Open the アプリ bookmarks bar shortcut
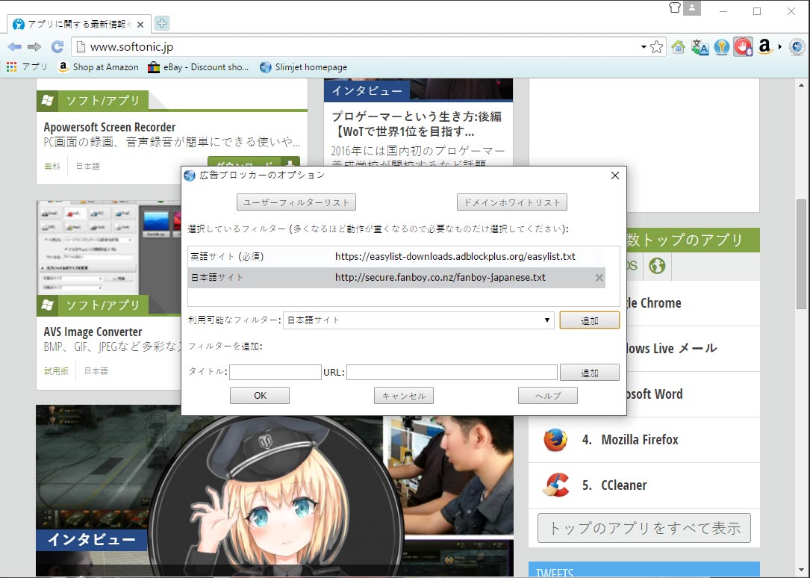Screen dimensions: 810x578 click(x=27, y=67)
